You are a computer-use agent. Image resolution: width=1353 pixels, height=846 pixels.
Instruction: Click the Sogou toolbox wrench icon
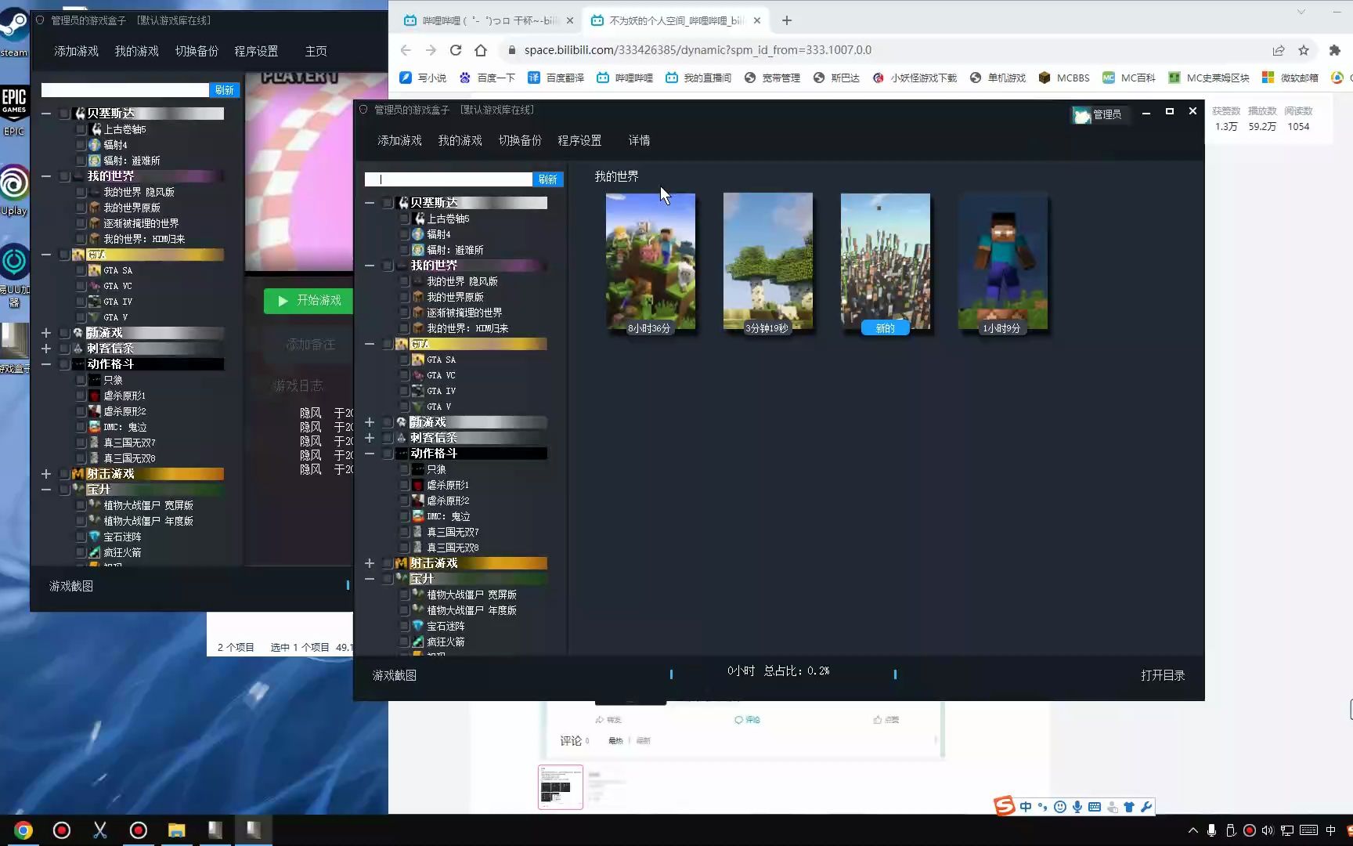(1146, 807)
